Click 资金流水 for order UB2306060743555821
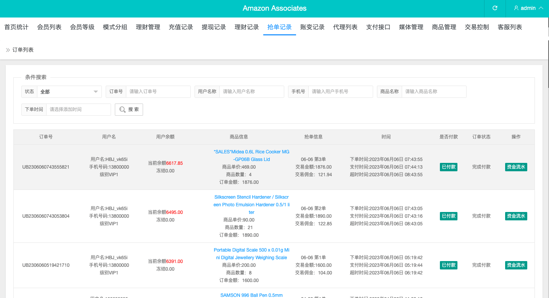Screen dimensions: 549x298 click(x=516, y=167)
